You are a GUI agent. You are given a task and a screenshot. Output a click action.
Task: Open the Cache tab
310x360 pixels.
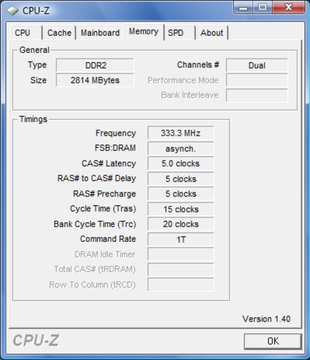click(x=59, y=33)
